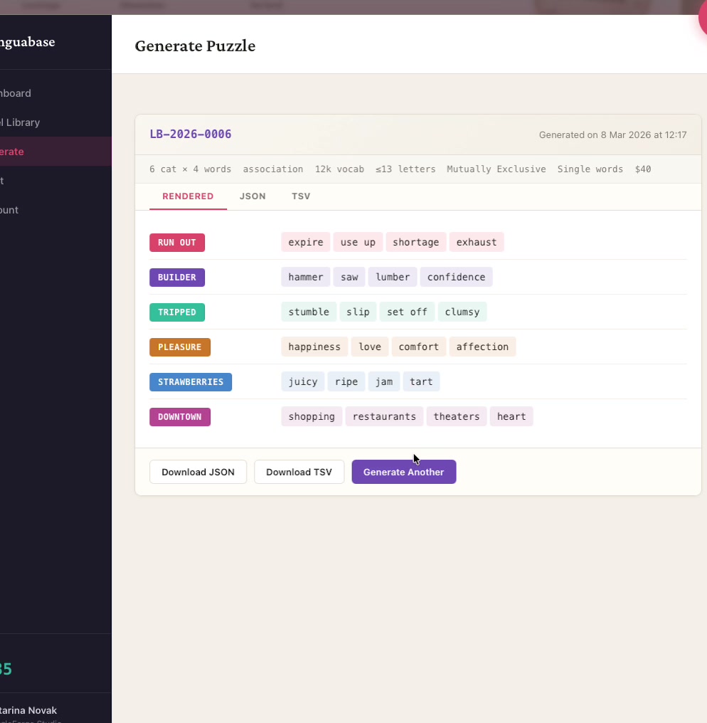
Task: Click the word chip 'affection'
Action: click(x=482, y=347)
